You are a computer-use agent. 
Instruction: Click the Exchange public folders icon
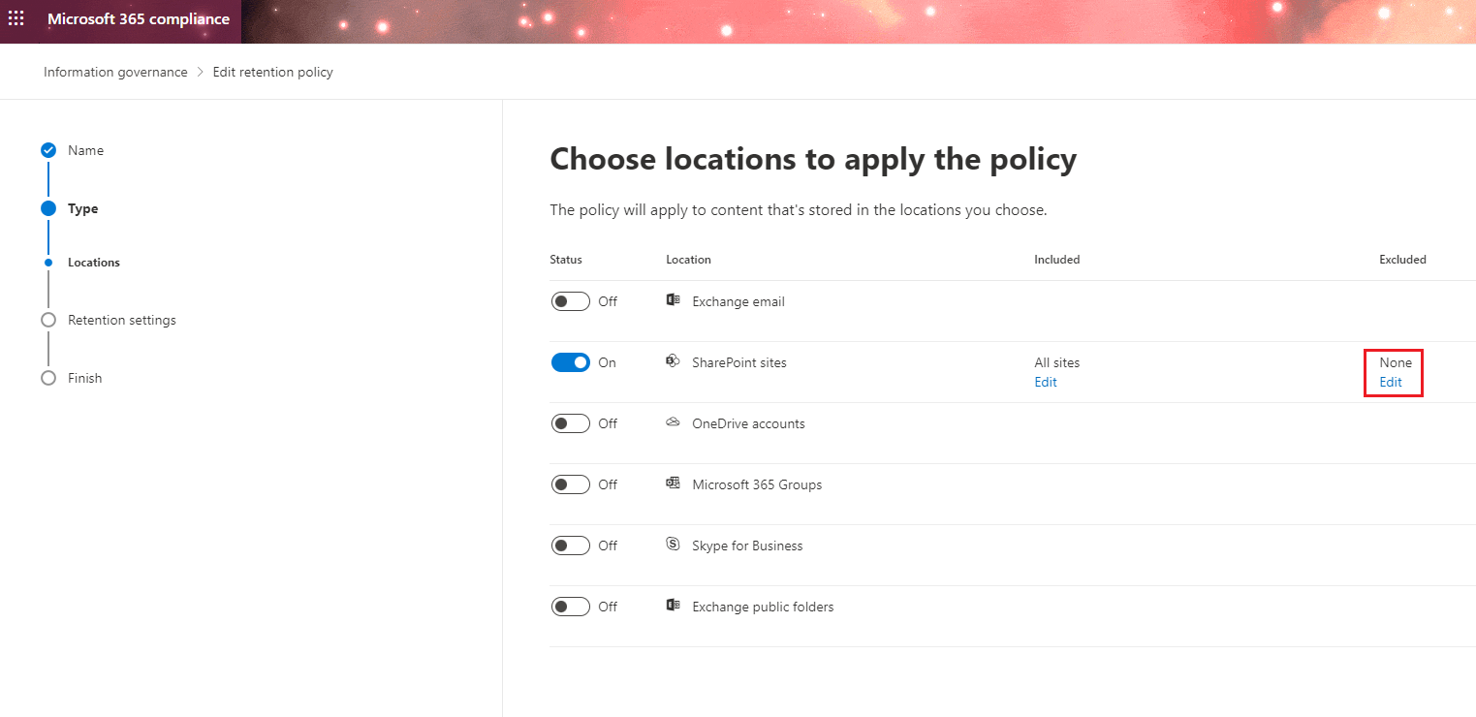673,606
